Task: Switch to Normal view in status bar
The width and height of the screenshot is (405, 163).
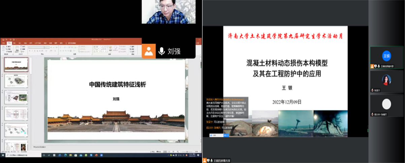Action: pyautogui.click(x=165, y=152)
